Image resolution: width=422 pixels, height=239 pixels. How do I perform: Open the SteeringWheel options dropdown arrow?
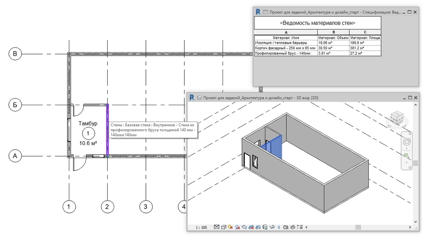point(407,149)
